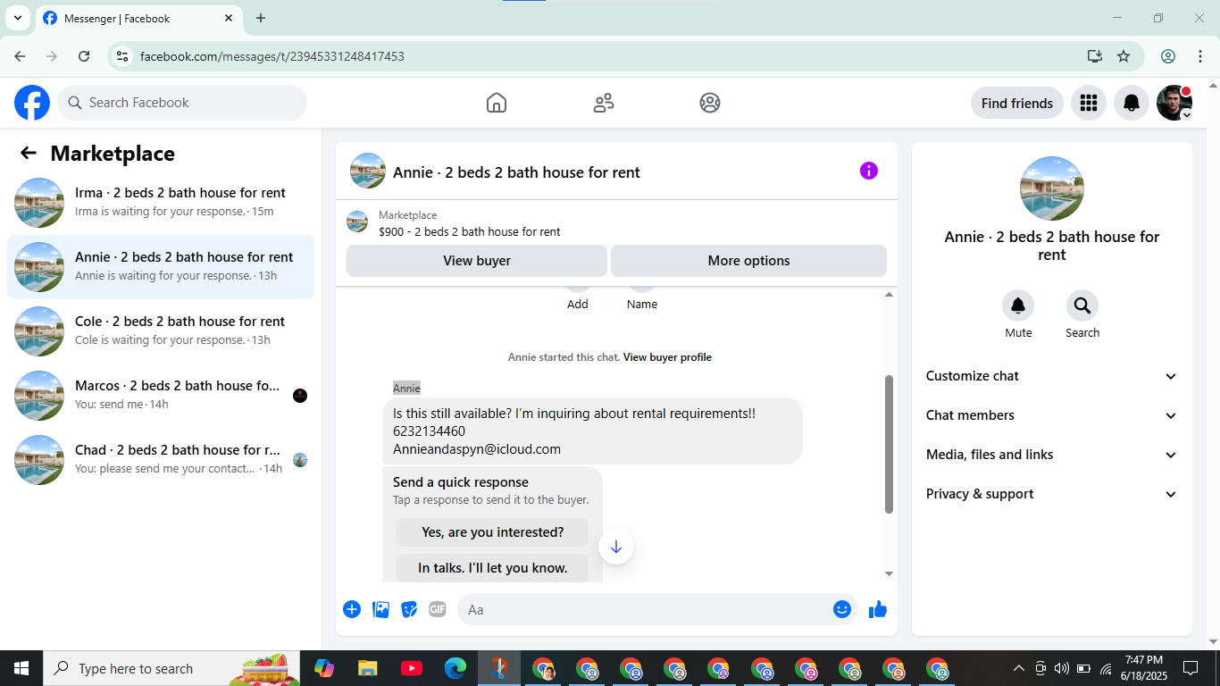Viewport: 1220px width, 686px height.
Task: Switch to the Messenger | Facebook tab
Action: pos(138,18)
